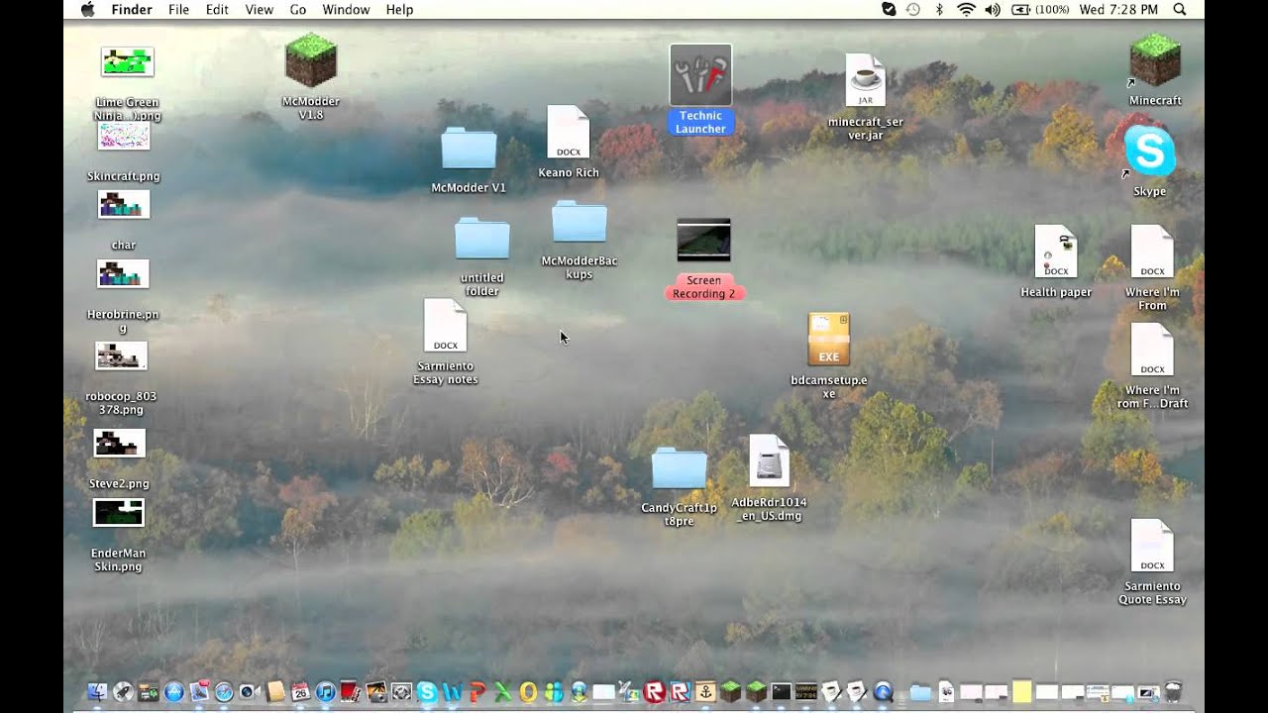The image size is (1268, 713).
Task: Open Launchpad rocket icon in Dock
Action: point(123,692)
